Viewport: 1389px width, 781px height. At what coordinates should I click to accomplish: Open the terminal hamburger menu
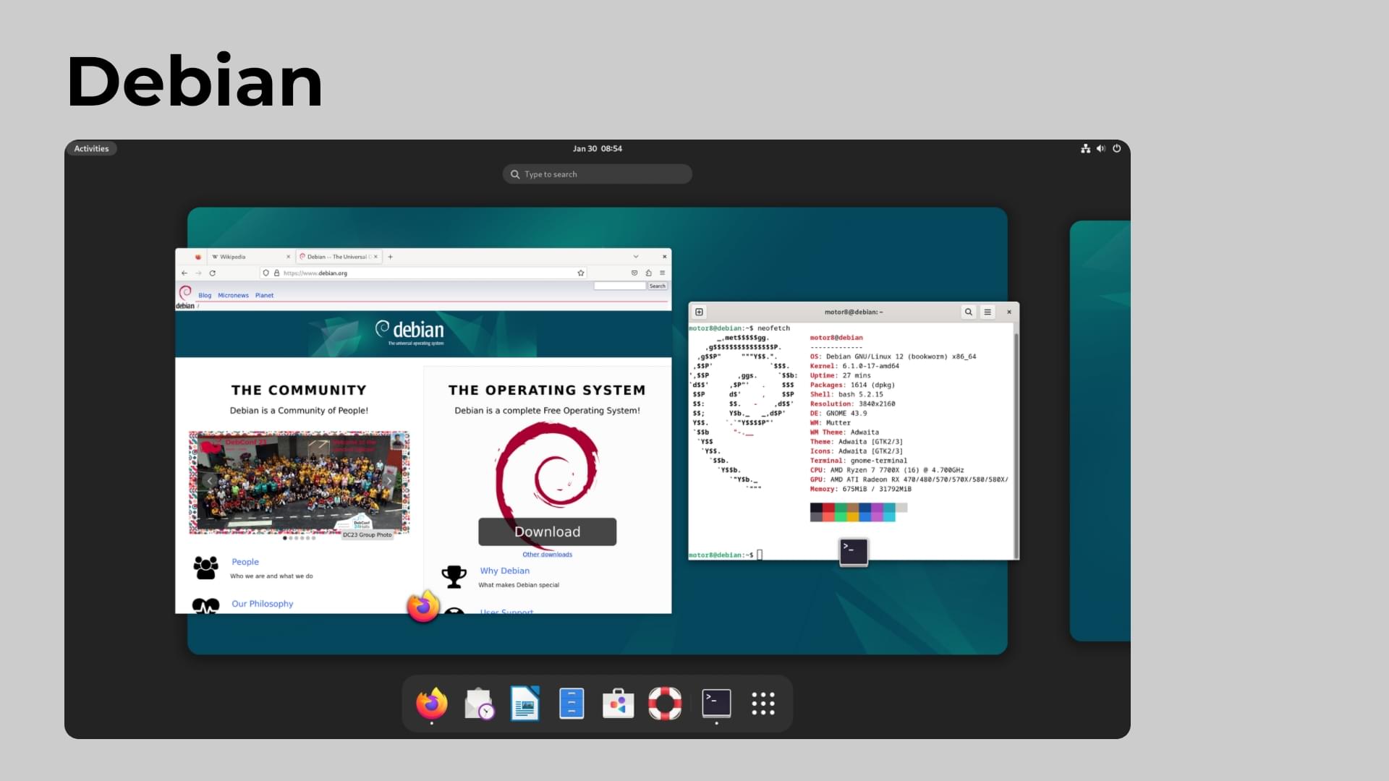coord(987,312)
